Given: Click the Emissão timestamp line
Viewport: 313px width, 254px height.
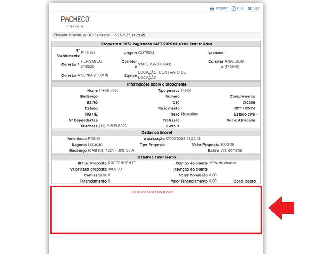Looking at the screenshot, I should tap(99, 35).
